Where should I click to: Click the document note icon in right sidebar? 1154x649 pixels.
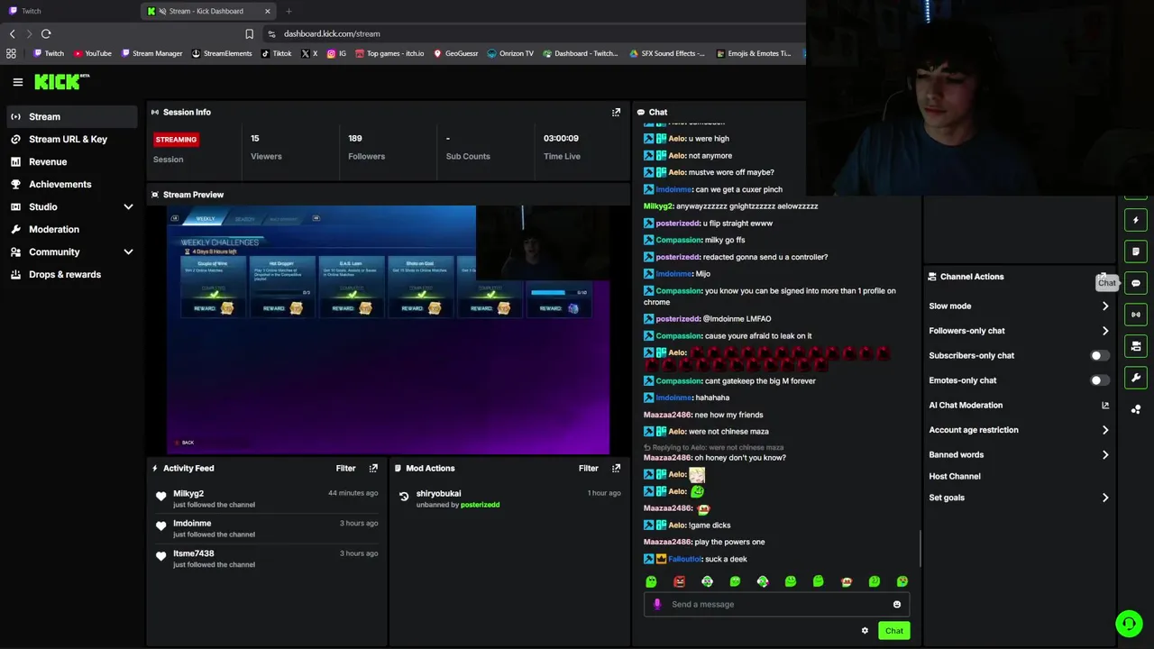coord(1136,251)
